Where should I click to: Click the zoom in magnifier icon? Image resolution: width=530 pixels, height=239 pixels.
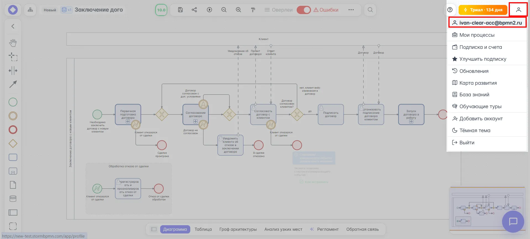tap(238, 10)
